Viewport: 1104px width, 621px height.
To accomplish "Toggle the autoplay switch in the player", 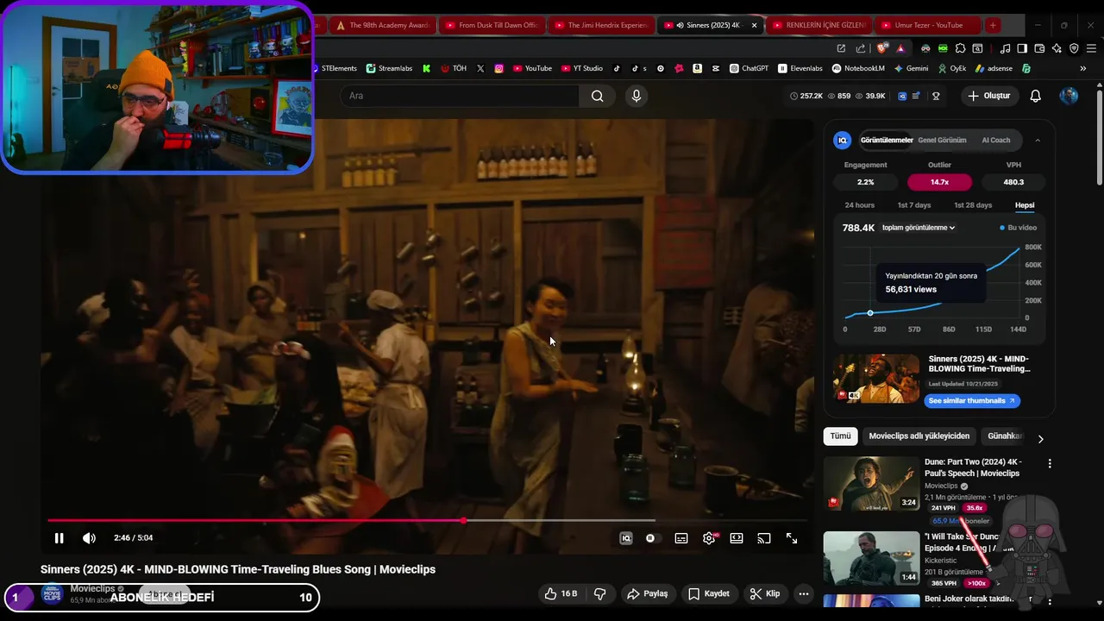I will pyautogui.click(x=650, y=538).
